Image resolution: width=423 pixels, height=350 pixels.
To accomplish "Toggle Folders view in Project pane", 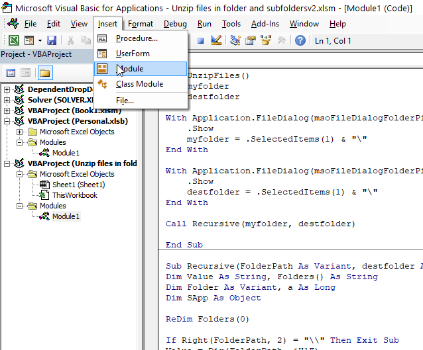I will (x=45, y=73).
